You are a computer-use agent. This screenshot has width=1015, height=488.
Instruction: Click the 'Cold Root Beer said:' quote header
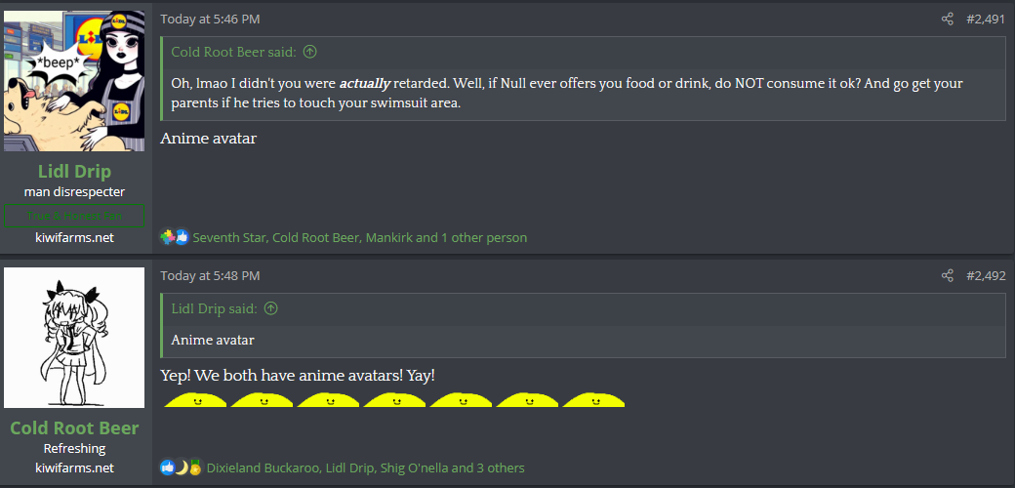(235, 52)
